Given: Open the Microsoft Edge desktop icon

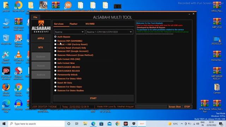Looking at the screenshot, I should click(6, 106).
